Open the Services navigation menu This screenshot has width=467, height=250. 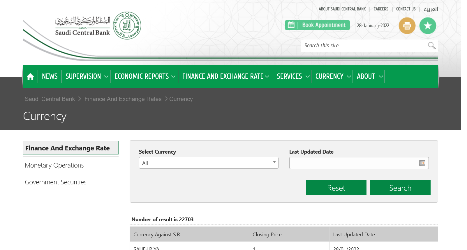pyautogui.click(x=292, y=77)
